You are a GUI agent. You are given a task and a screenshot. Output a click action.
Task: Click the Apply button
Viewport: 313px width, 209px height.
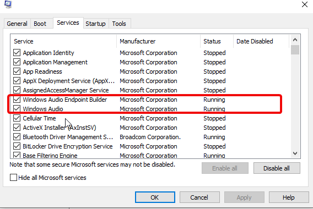(x=244, y=197)
